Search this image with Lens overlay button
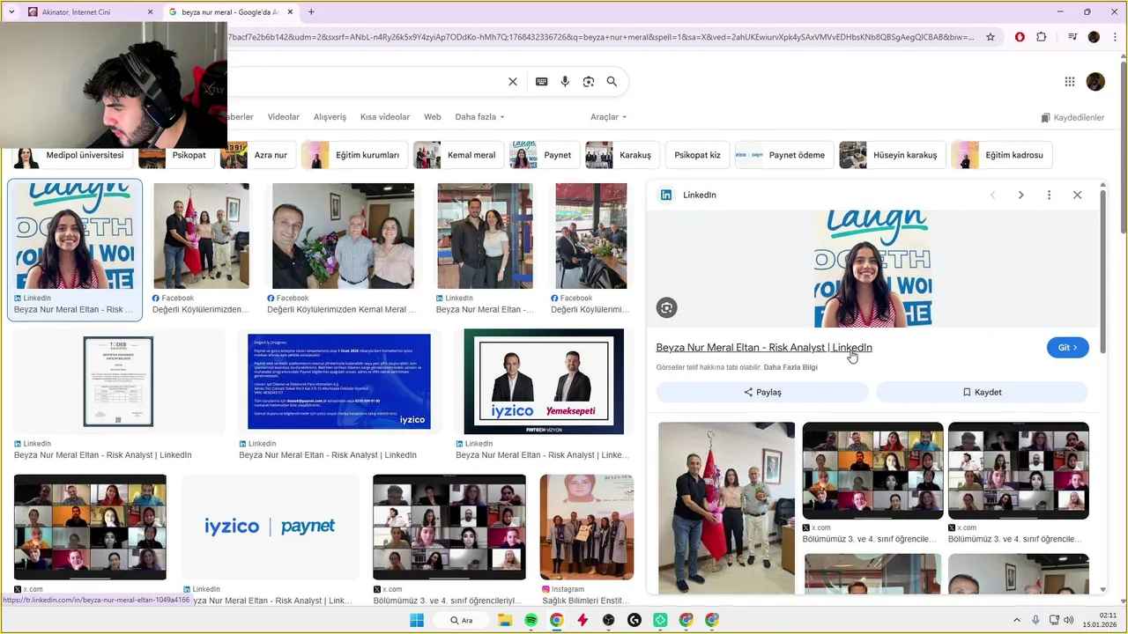The width and height of the screenshot is (1128, 634). [x=667, y=307]
